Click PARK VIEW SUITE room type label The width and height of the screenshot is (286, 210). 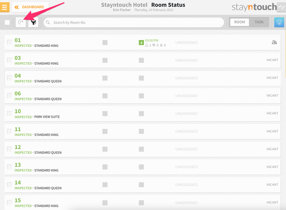47,117
